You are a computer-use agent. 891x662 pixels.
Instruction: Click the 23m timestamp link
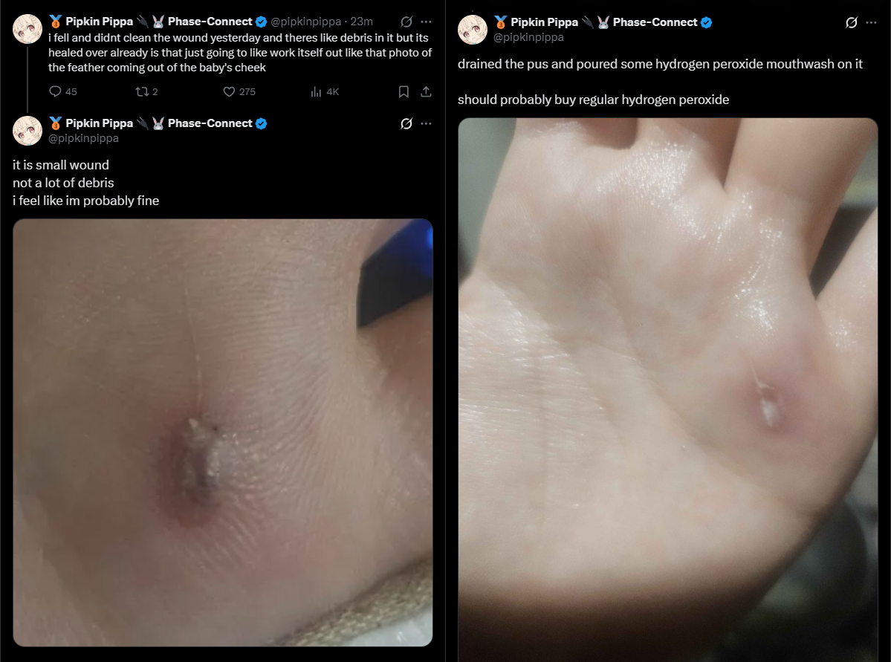pos(361,22)
